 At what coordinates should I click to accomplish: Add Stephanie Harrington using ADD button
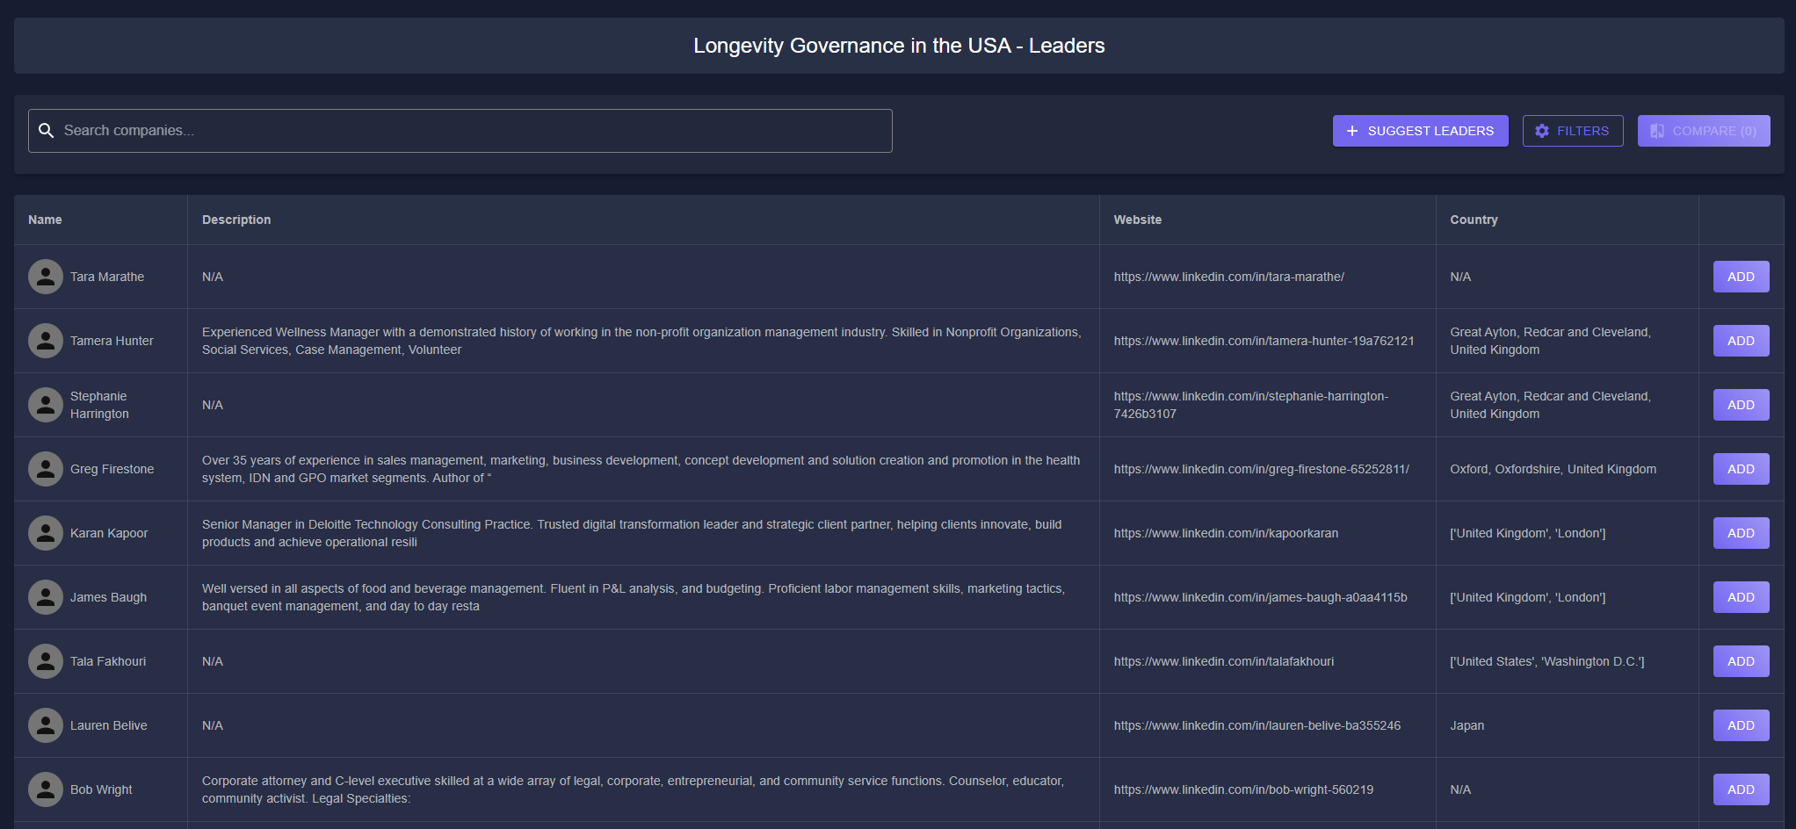pyautogui.click(x=1741, y=405)
